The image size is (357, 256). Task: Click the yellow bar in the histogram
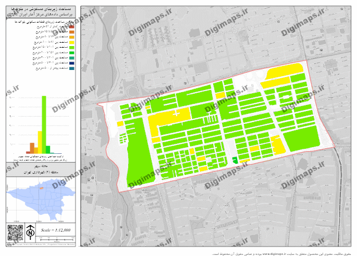pyautogui.click(x=40, y=142)
